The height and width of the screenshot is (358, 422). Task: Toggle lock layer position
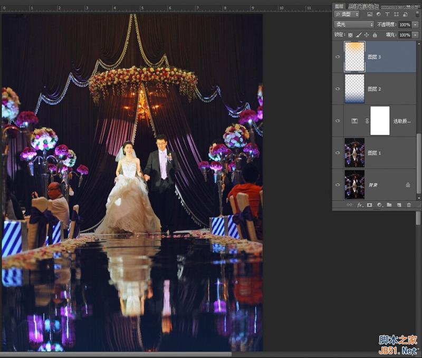click(x=368, y=35)
